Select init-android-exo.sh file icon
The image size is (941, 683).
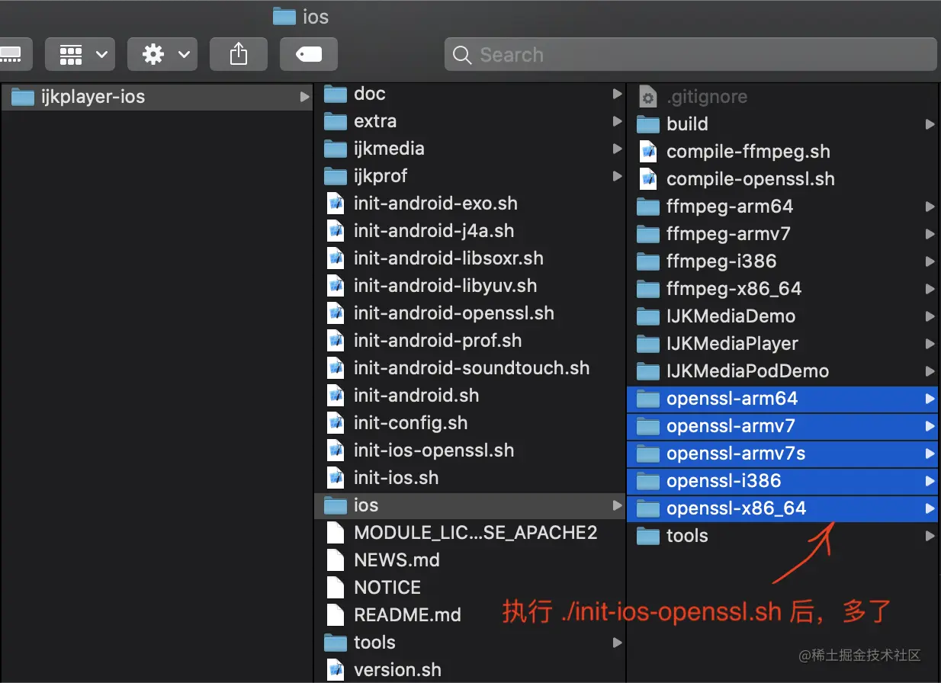(336, 204)
